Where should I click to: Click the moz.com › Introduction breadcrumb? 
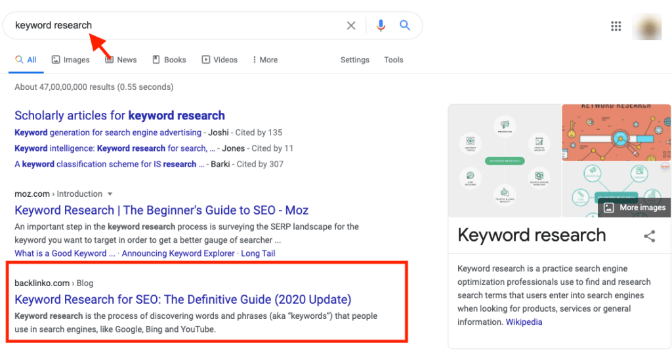pyautogui.click(x=58, y=194)
